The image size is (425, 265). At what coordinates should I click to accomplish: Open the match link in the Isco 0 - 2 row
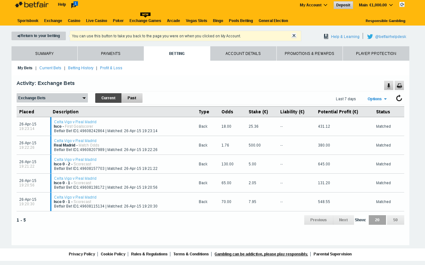(x=75, y=160)
